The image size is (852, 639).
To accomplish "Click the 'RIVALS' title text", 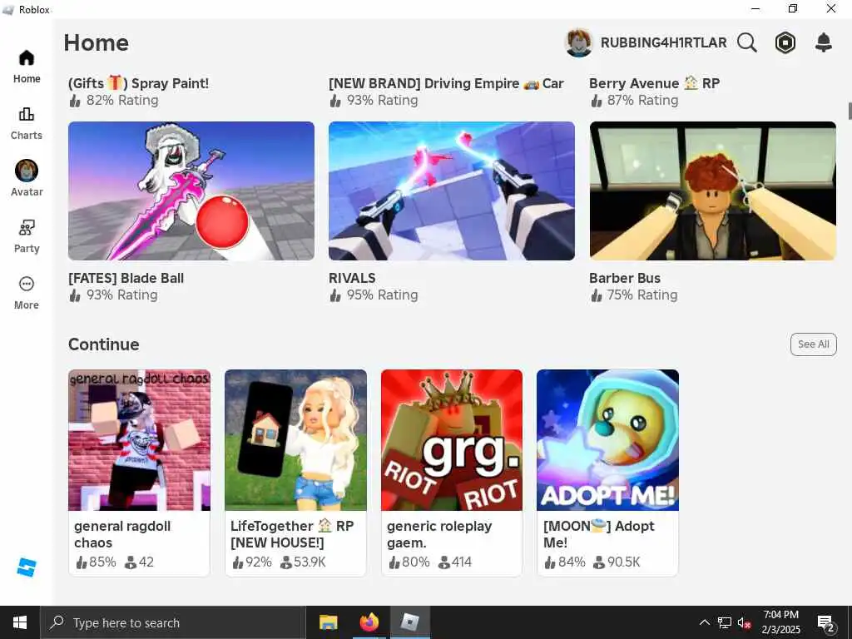I will [x=352, y=278].
